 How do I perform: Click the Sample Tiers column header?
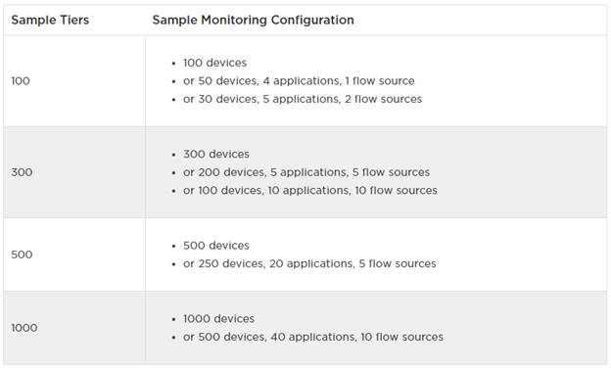pyautogui.click(x=50, y=20)
